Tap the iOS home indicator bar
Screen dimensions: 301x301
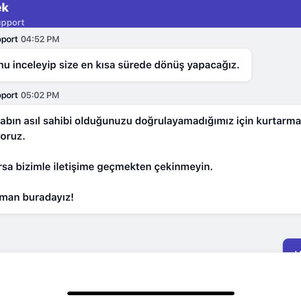tap(150, 293)
